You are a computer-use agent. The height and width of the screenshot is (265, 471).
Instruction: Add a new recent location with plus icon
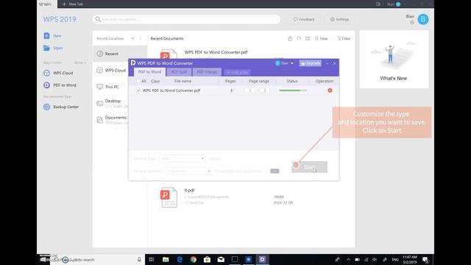point(132,38)
